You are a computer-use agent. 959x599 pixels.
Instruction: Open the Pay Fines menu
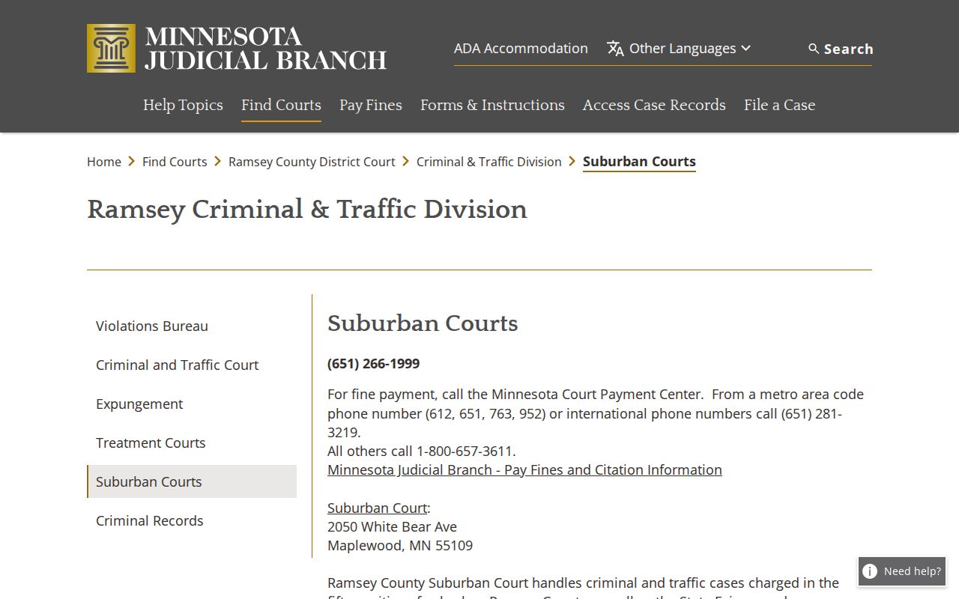tap(371, 105)
